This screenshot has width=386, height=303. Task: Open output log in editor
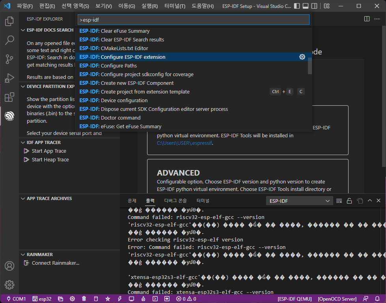tap(360, 201)
